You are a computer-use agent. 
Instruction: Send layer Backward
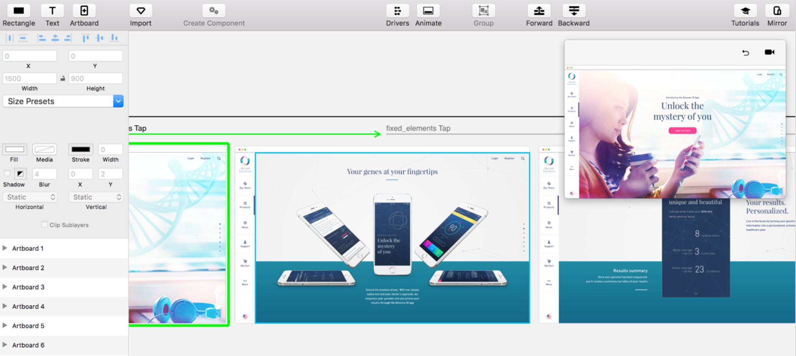(574, 11)
